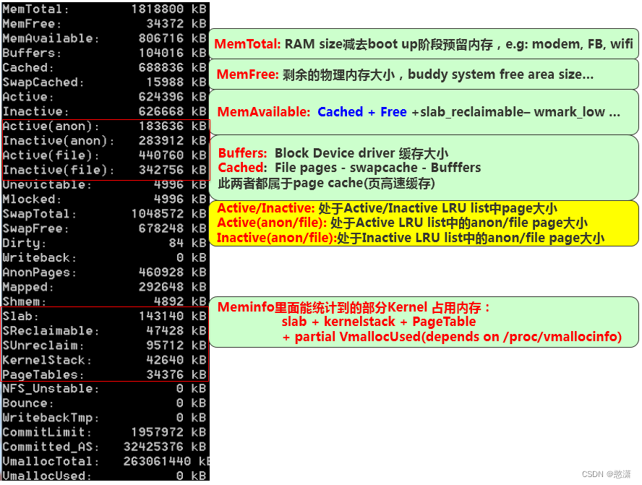Click the Active(anon/file) yellow box line
Viewport: 642px width, 485px height.
click(x=402, y=223)
